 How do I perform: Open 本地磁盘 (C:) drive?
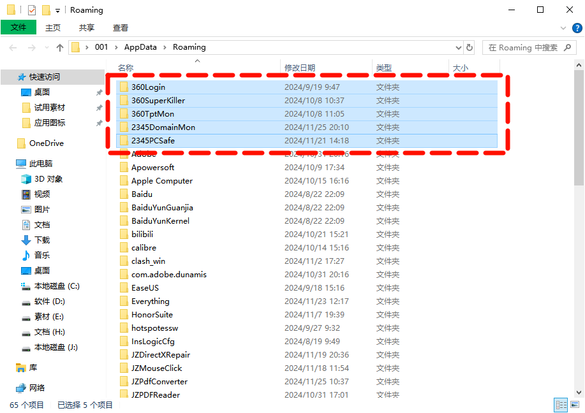click(57, 286)
